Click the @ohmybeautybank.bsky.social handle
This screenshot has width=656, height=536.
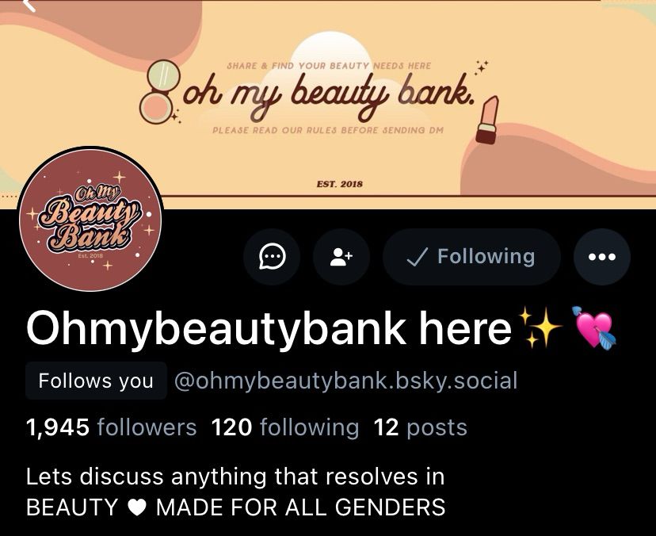345,381
